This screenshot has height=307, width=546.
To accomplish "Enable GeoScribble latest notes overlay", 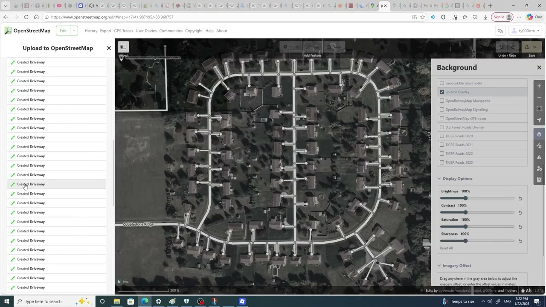I will click(442, 83).
